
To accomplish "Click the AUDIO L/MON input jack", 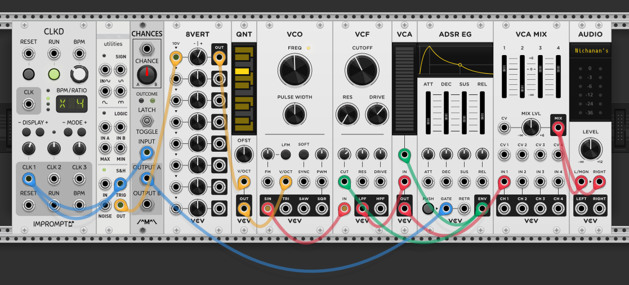I will point(581,183).
